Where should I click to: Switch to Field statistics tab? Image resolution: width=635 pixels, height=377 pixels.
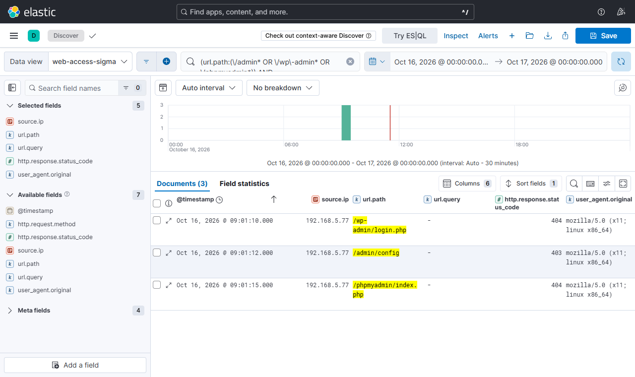tap(245, 184)
